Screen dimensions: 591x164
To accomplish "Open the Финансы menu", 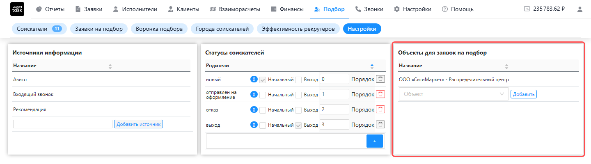I will click(x=287, y=9).
